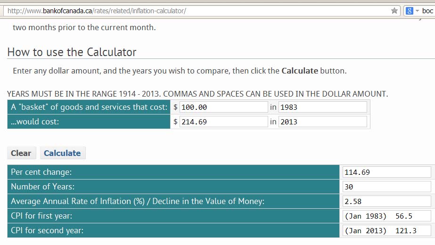435x245 pixels.
Task: Click the CPI for second year box
Action: pyautogui.click(x=387, y=230)
